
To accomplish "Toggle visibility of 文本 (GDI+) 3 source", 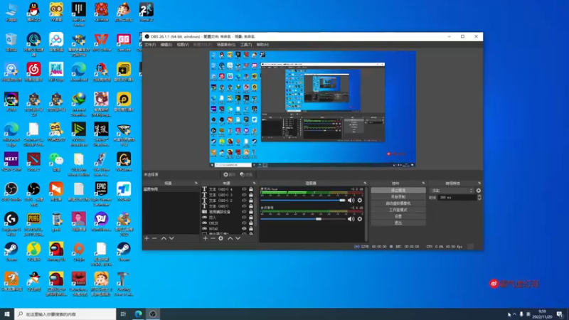I will [x=244, y=195].
